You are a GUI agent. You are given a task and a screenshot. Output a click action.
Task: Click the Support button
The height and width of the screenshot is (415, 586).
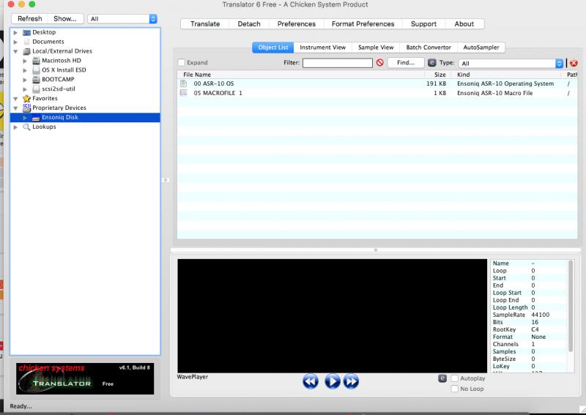click(423, 24)
